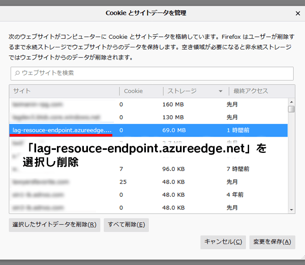Screen dimensions: 305x265
Task: Click the 1 時間前 last access cell
Action: pos(238,130)
